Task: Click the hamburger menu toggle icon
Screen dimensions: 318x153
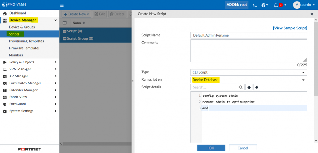Action: pos(62,5)
